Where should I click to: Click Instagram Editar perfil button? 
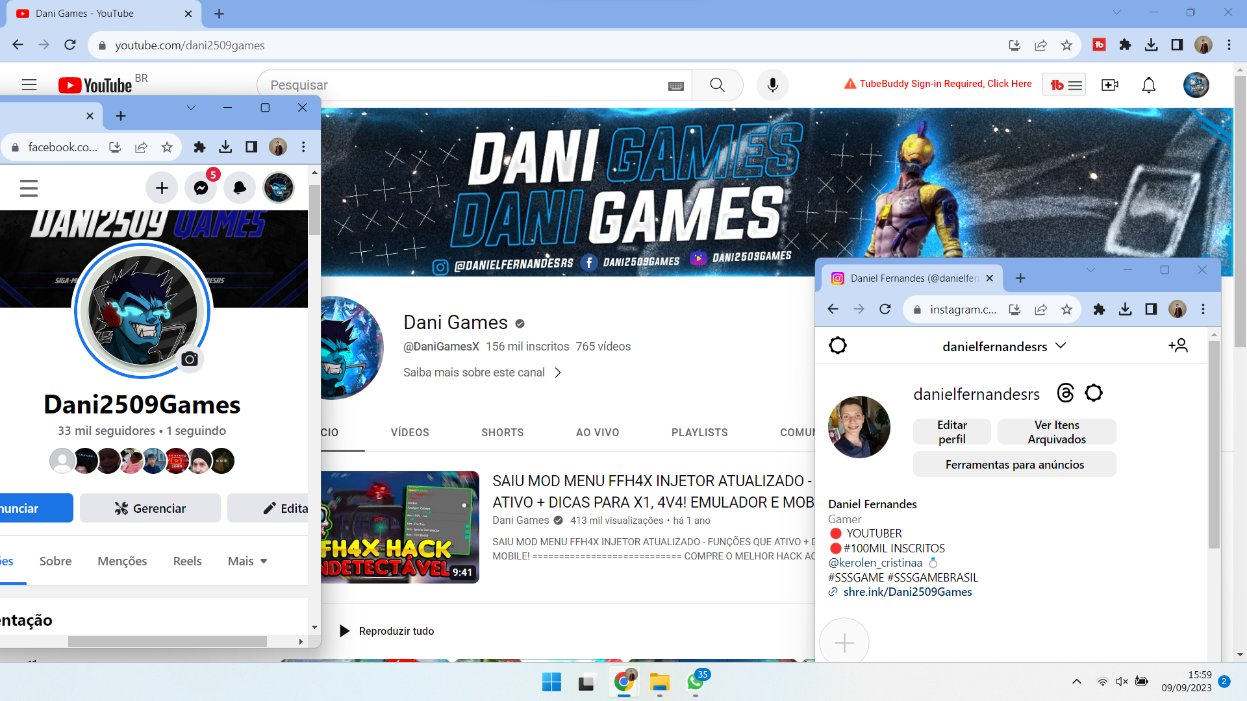[951, 432]
